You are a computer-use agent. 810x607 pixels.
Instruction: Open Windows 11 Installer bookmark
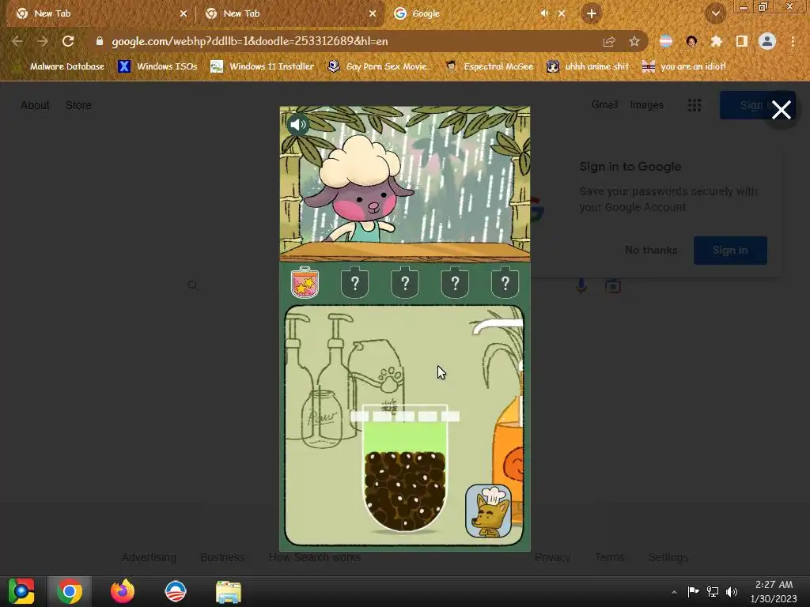(x=263, y=66)
